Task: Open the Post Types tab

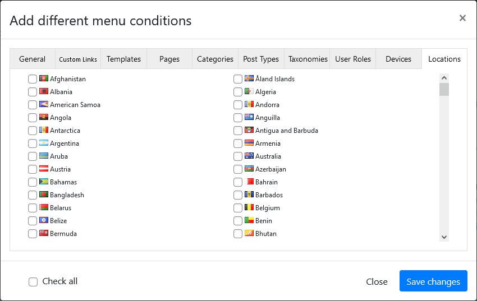Action: tap(261, 59)
